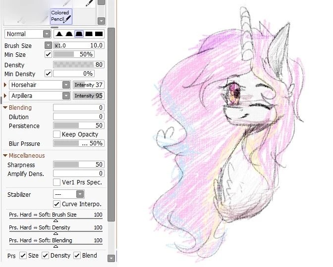This screenshot has height=267, width=333.
Task: Open the Normal blending mode dropdown
Action: [x=28, y=34]
